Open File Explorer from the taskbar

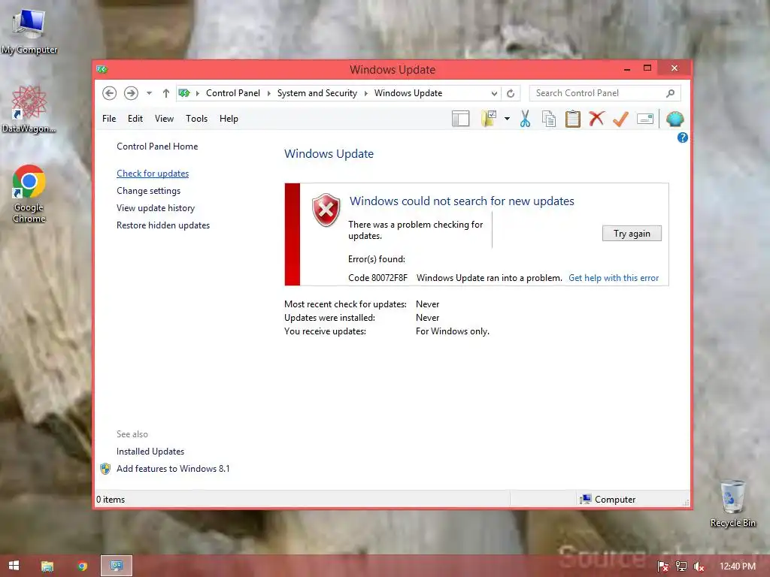(47, 566)
